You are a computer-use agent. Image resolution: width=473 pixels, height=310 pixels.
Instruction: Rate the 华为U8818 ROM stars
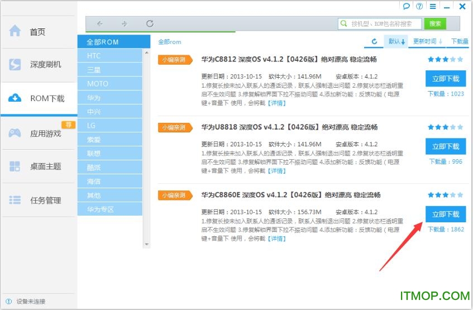pos(445,127)
